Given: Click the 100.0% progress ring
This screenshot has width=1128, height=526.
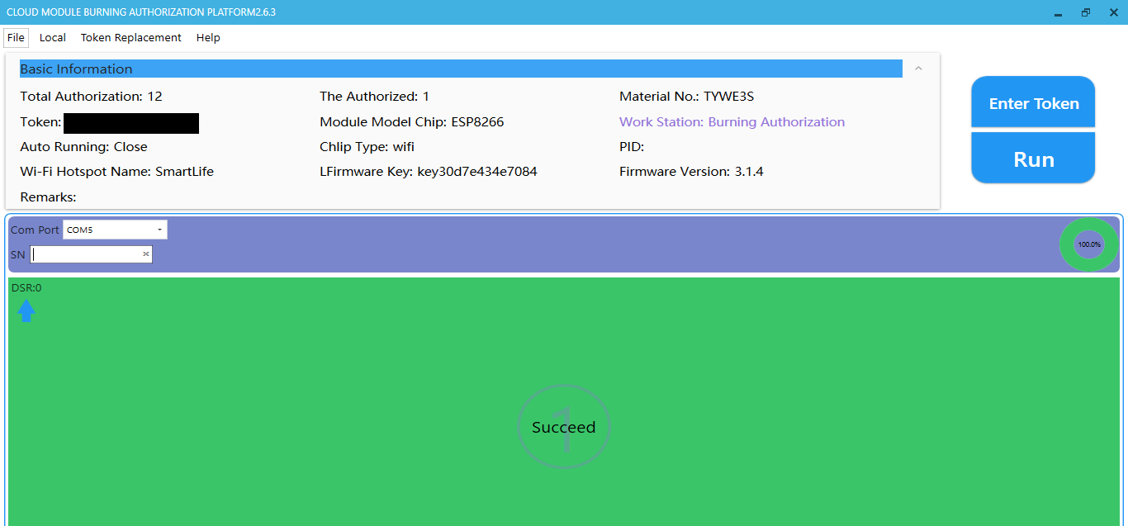Looking at the screenshot, I should 1089,244.
